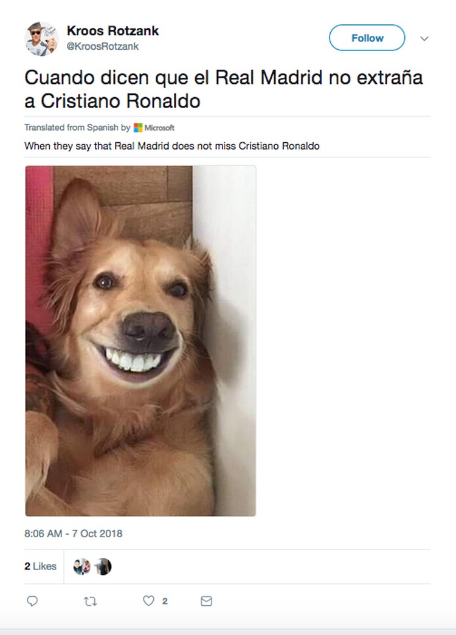Screen dimensions: 456x635
Task: Enlarge the smiling dog photo
Action: [140, 340]
